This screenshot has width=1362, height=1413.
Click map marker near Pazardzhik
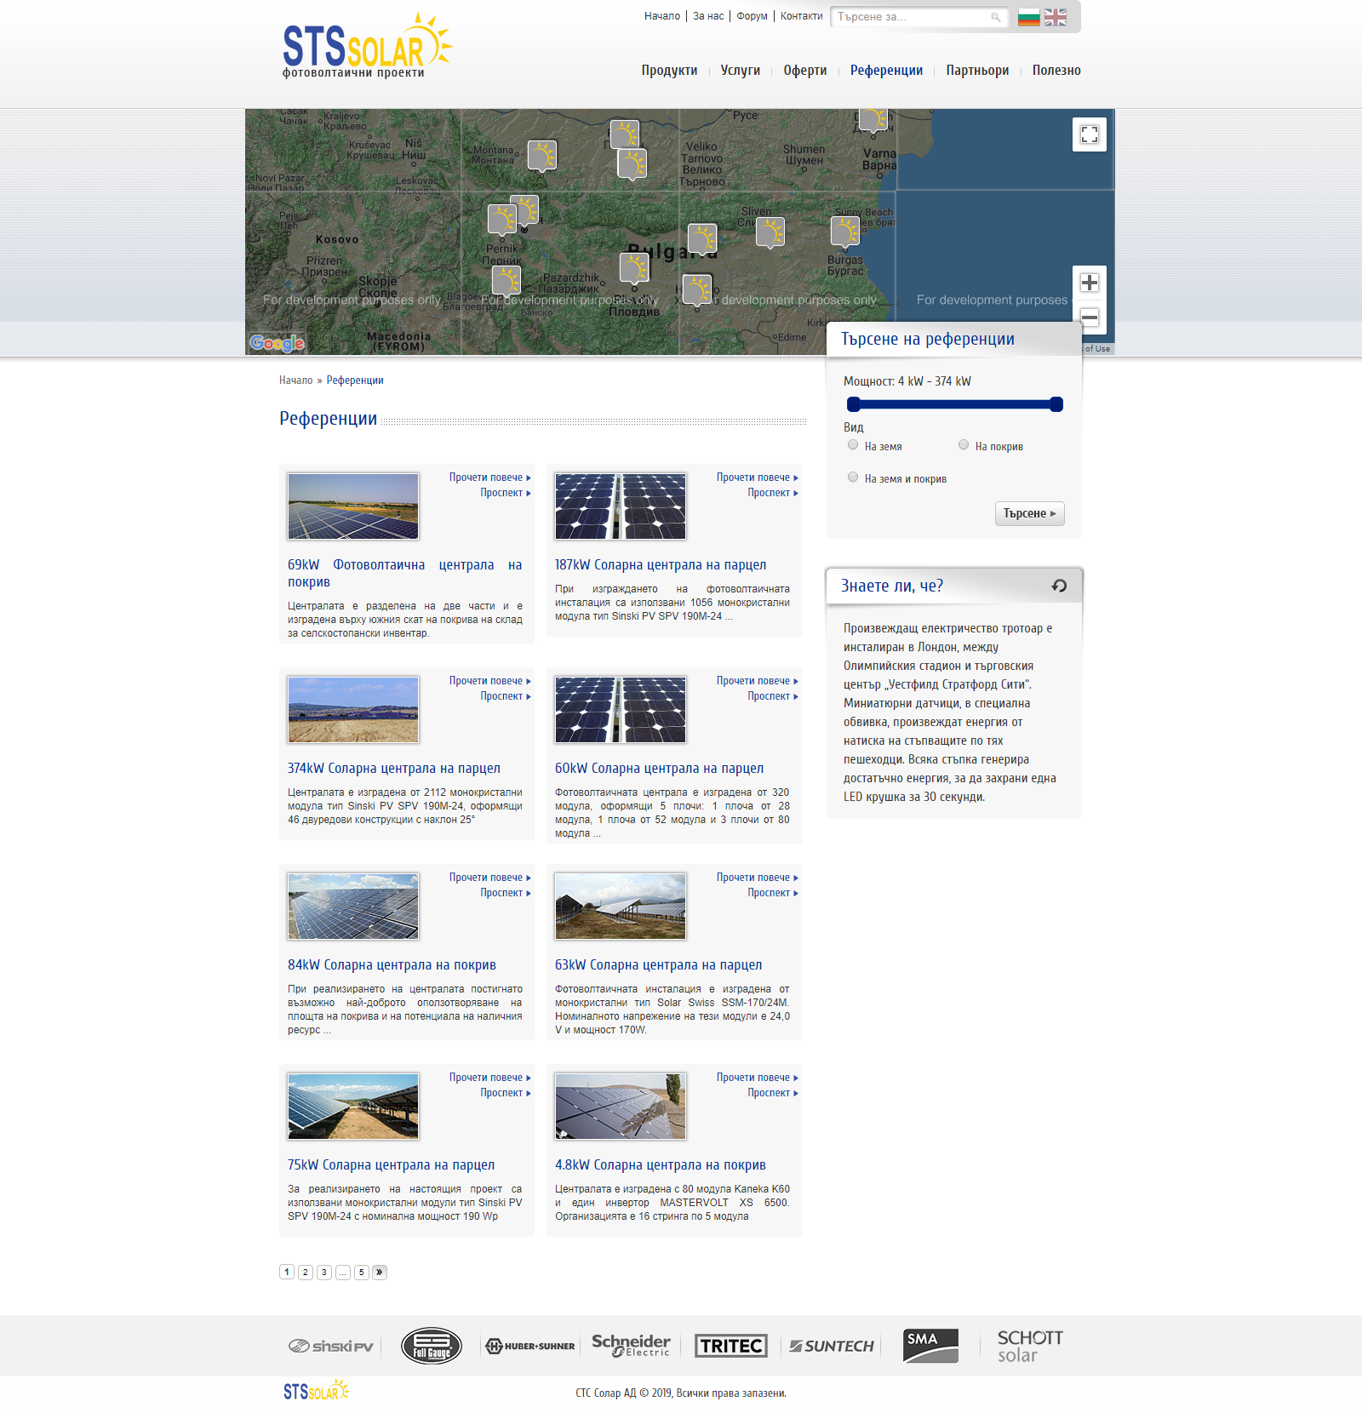tap(634, 269)
